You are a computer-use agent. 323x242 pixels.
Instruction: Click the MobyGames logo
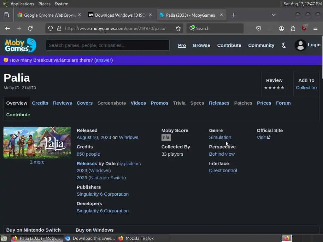click(21, 45)
